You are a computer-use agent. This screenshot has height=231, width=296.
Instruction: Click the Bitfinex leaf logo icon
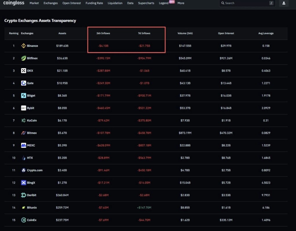coord(23,58)
